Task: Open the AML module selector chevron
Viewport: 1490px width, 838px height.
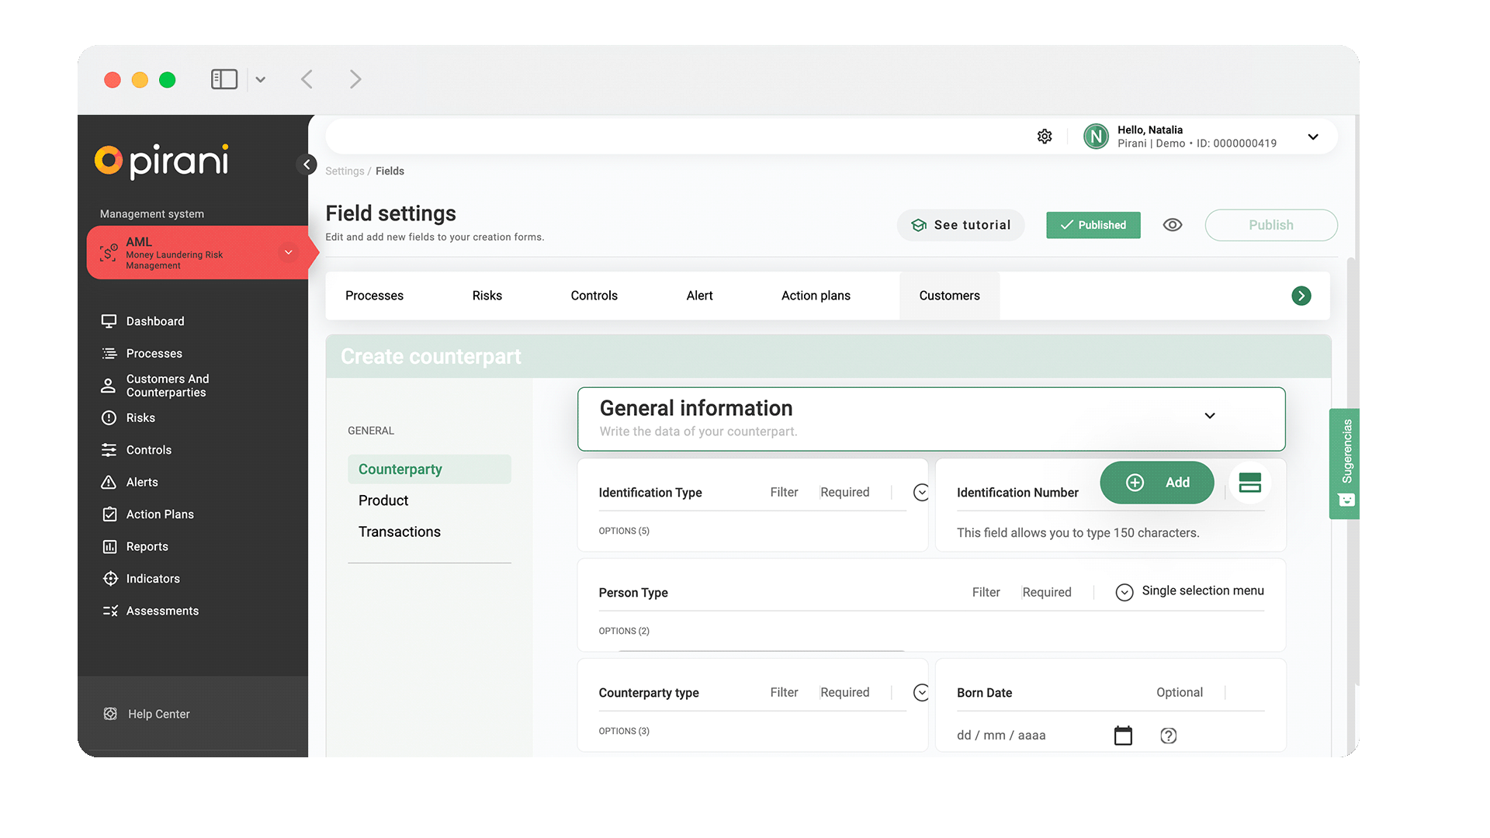Action: pyautogui.click(x=288, y=252)
